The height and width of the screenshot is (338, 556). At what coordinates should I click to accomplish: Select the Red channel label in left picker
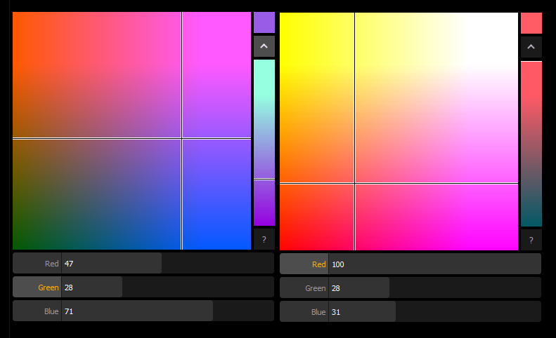click(x=37, y=264)
